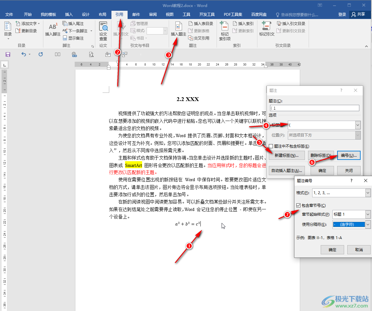Click 确定 in the Caption (题注) dialog
This screenshot has width=372, height=311.
322,170
